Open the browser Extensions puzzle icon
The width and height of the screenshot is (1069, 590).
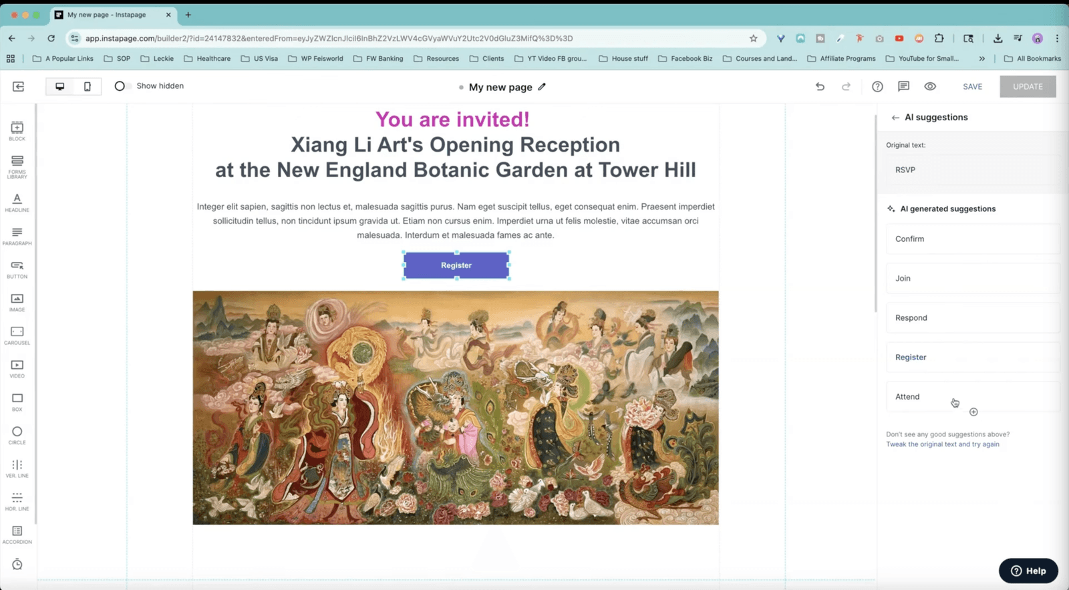tap(939, 38)
